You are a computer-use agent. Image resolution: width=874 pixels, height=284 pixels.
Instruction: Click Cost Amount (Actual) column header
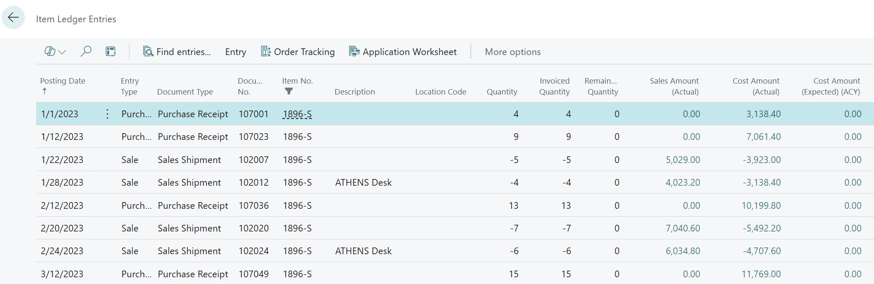756,86
